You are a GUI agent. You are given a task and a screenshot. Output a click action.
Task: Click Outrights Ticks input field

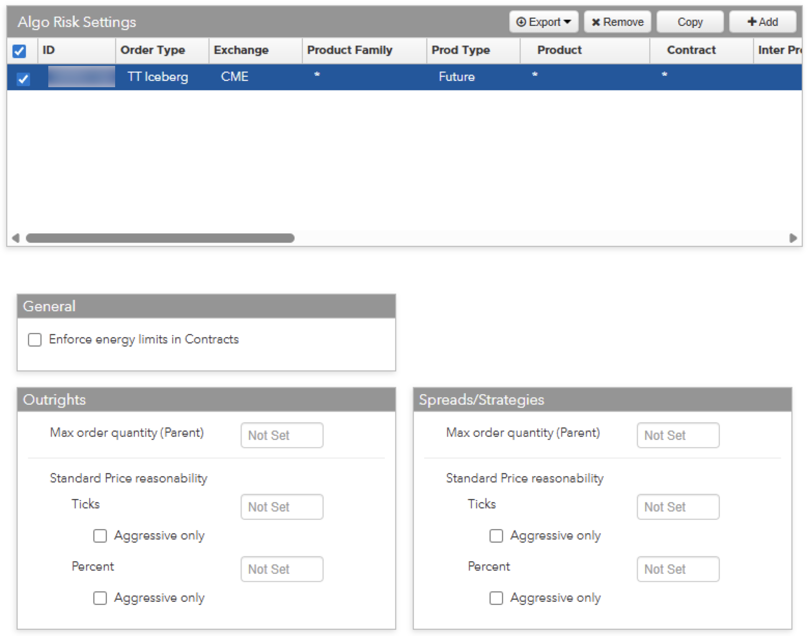pos(282,507)
